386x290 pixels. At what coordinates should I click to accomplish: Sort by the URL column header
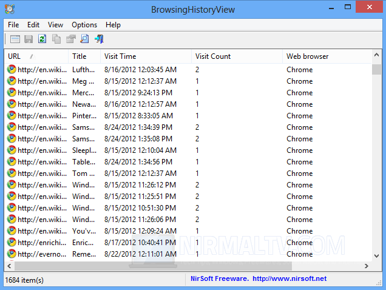pyautogui.click(x=36, y=56)
